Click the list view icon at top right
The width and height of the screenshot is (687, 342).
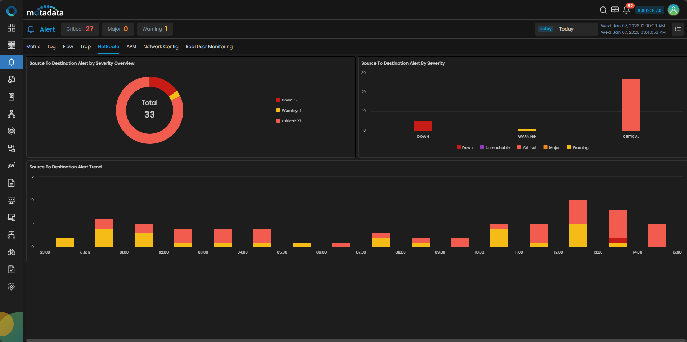(x=678, y=29)
